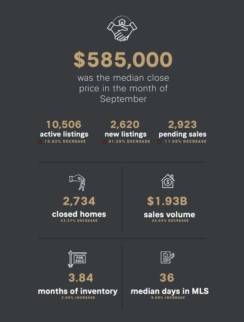
Task: Click the 36 median days number
Action: 167,278
